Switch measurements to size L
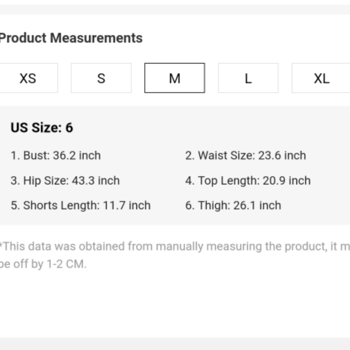The height and width of the screenshot is (350, 350). (x=248, y=78)
